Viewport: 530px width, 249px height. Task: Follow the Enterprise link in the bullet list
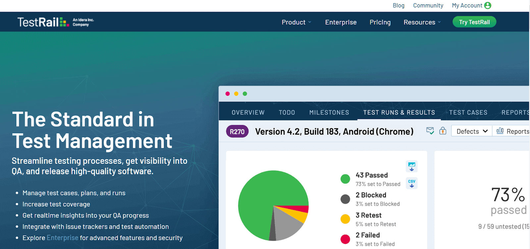63,238
